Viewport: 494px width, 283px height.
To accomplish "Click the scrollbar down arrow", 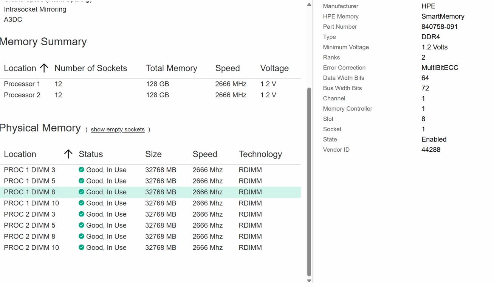I will pyautogui.click(x=309, y=280).
